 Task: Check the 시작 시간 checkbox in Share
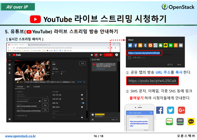click(129, 58)
